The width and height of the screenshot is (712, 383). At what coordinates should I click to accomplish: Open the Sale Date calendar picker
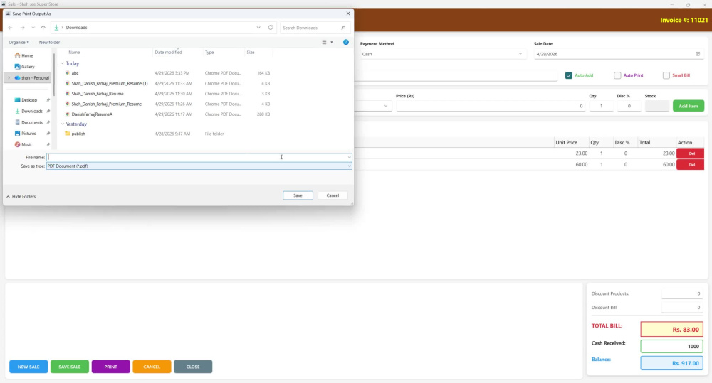pos(698,54)
